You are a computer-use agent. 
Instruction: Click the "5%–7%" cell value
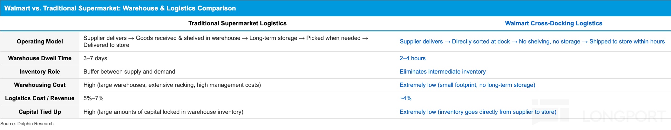pyautogui.click(x=93, y=98)
